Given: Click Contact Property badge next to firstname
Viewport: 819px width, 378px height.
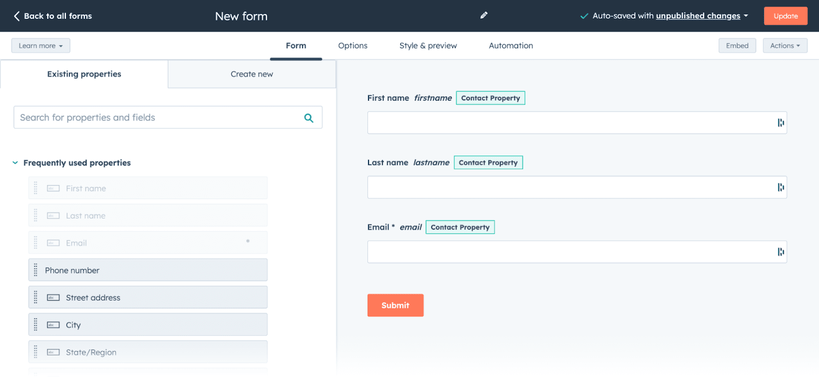Looking at the screenshot, I should pyautogui.click(x=490, y=98).
